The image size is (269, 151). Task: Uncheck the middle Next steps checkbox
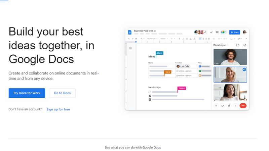pos(150,96)
